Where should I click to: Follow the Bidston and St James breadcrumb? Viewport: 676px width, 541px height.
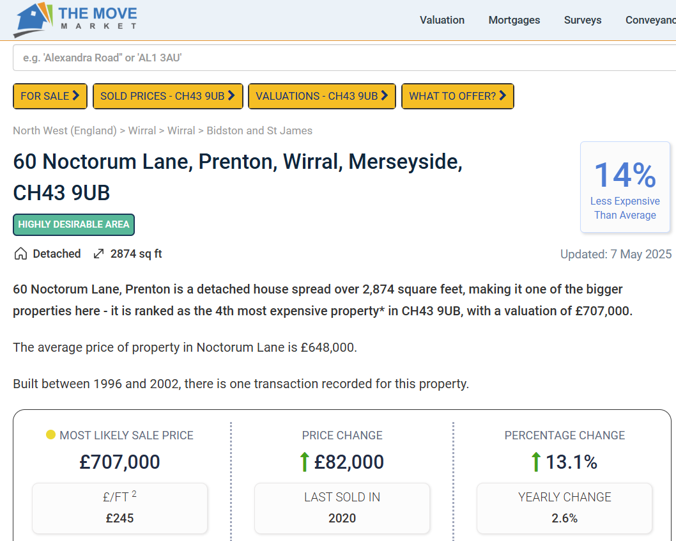259,130
